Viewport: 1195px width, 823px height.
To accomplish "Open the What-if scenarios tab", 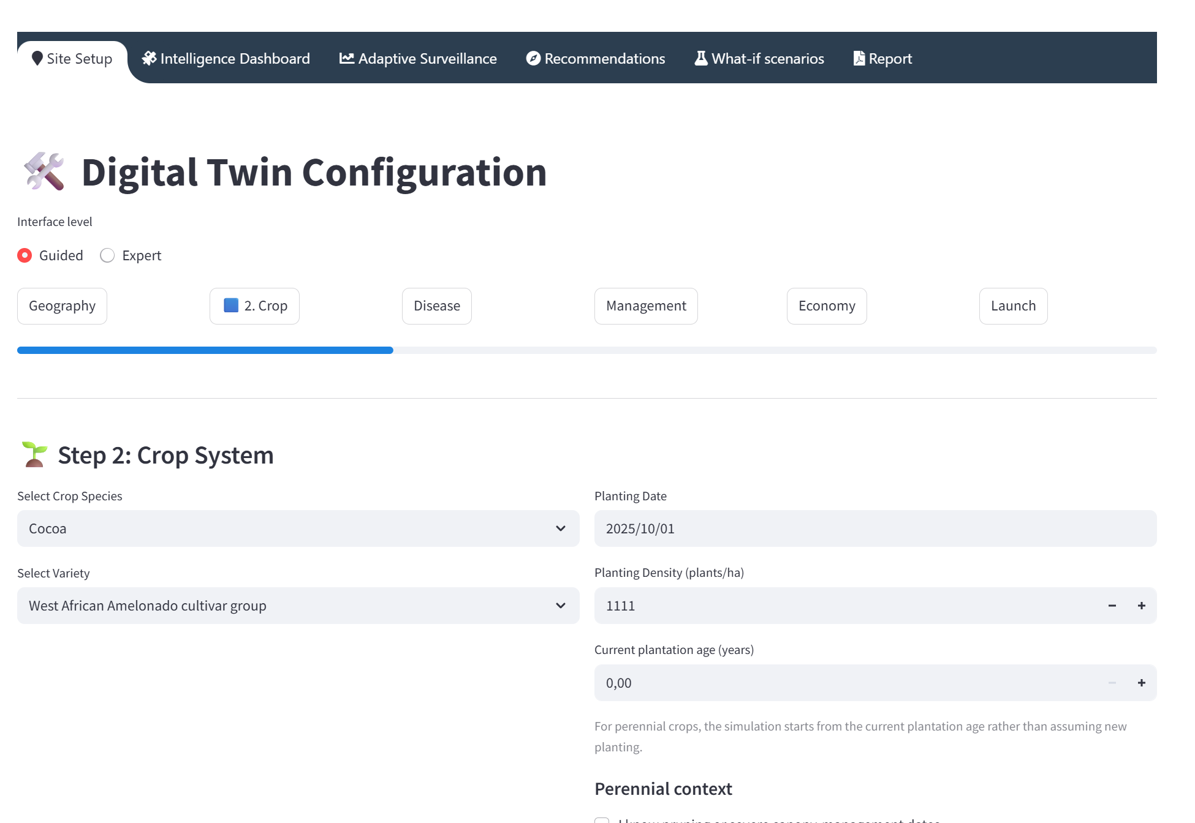I will click(759, 59).
